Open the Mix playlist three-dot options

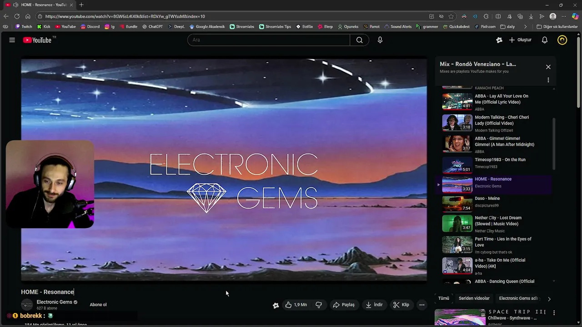(548, 80)
